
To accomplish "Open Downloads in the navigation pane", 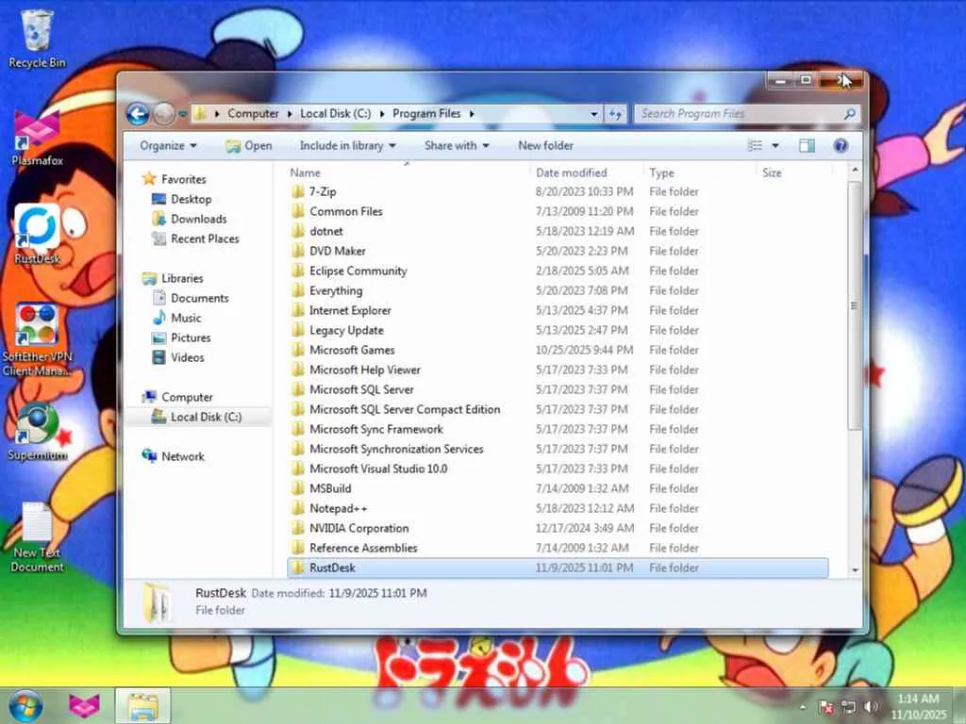I will click(x=198, y=219).
